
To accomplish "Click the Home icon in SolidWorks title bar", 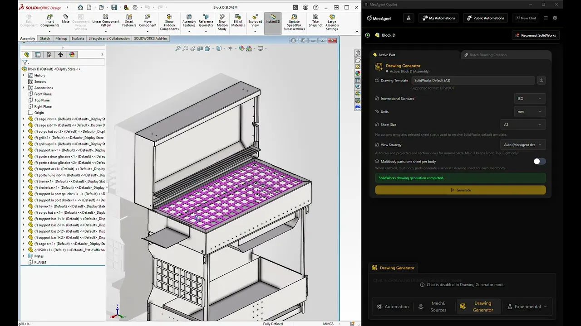I will click(80, 7).
